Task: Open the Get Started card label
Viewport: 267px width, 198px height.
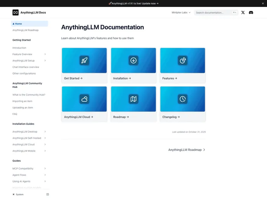Action: pos(73,79)
